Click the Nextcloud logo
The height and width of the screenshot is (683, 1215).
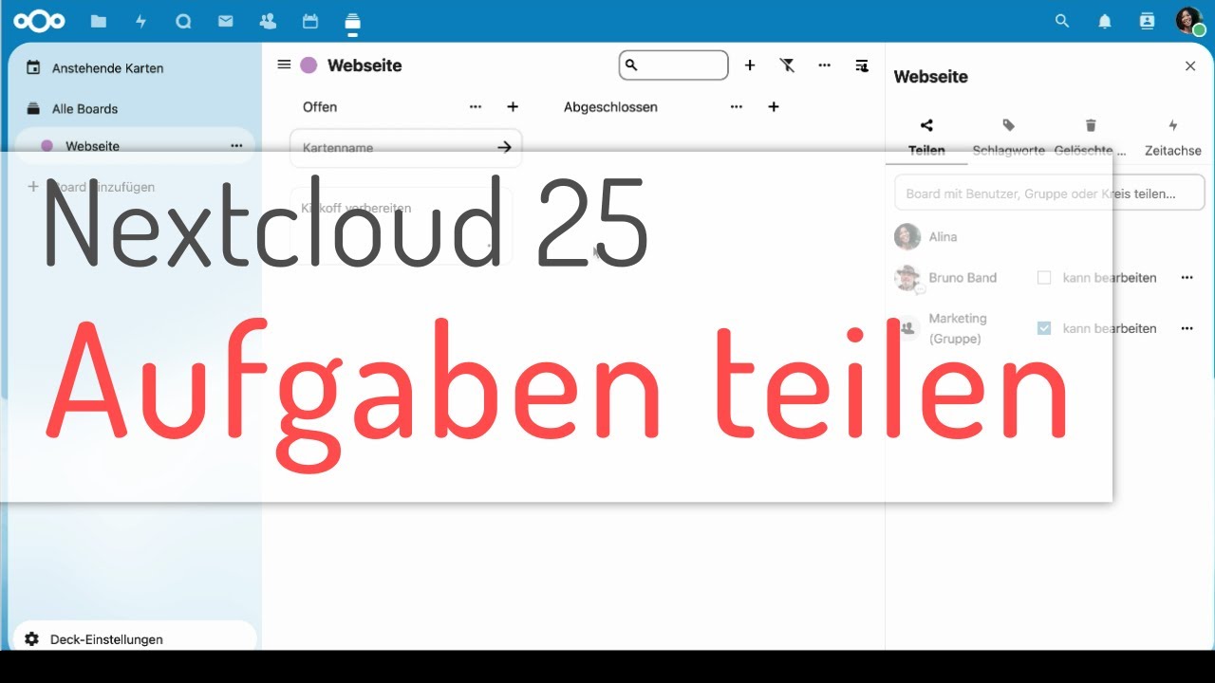(x=39, y=21)
